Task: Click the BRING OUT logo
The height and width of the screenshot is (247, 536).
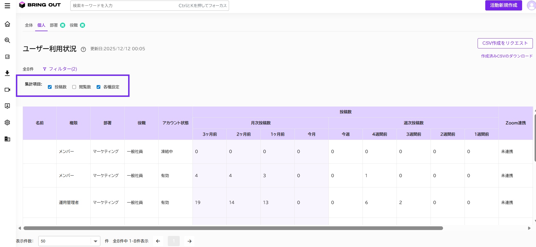Action: 40,5
